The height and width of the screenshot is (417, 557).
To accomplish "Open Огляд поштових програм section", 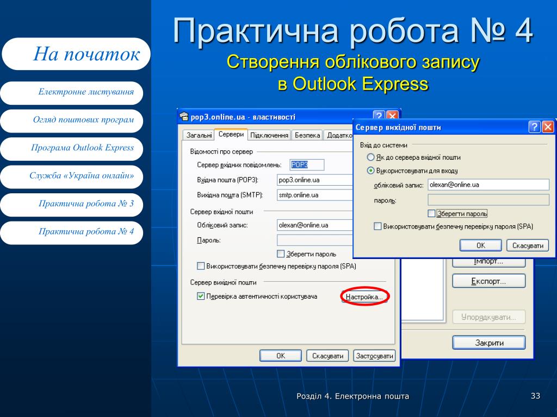I will (x=72, y=121).
